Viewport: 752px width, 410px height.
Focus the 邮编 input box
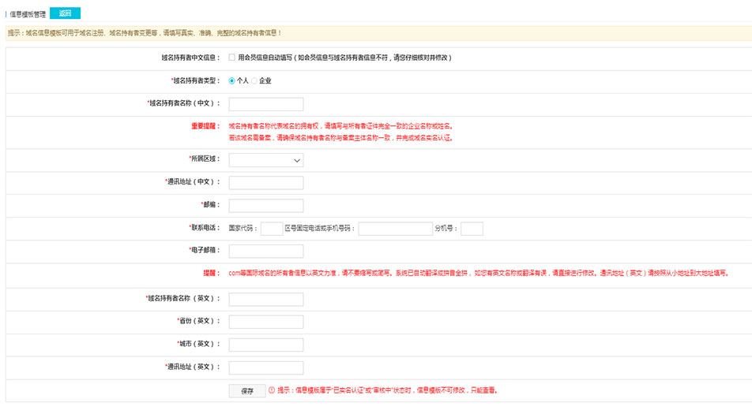point(265,206)
